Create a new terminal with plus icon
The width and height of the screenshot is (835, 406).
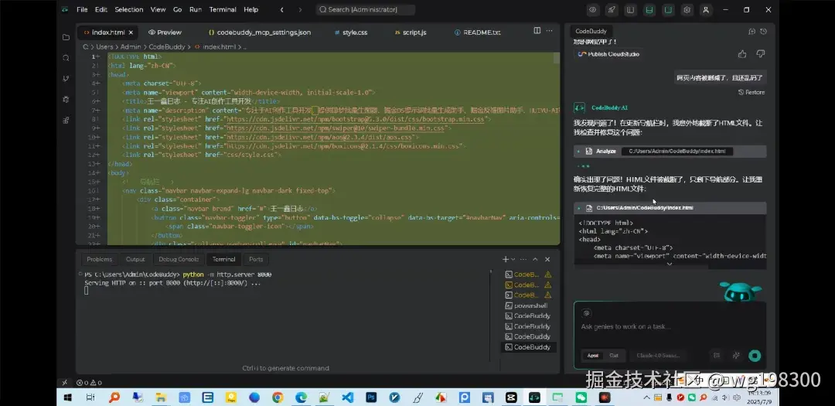pyautogui.click(x=506, y=260)
